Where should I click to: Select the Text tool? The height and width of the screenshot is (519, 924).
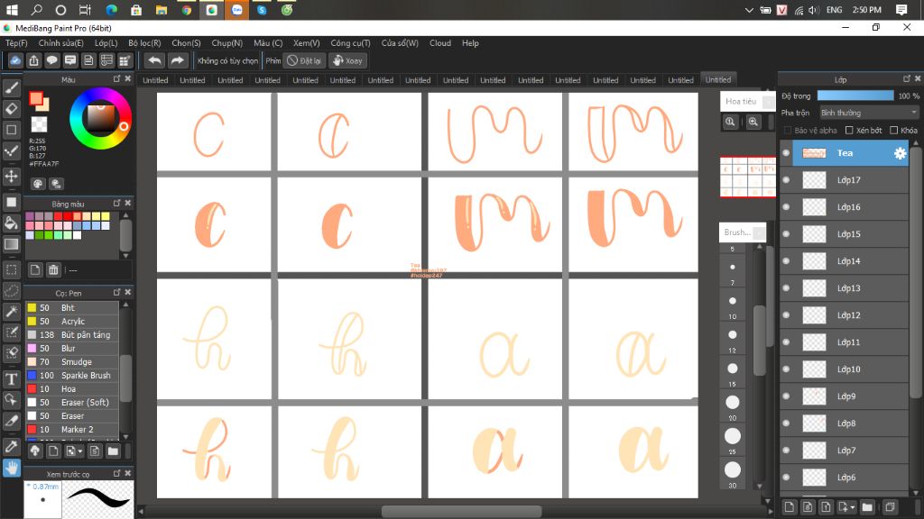click(x=11, y=379)
